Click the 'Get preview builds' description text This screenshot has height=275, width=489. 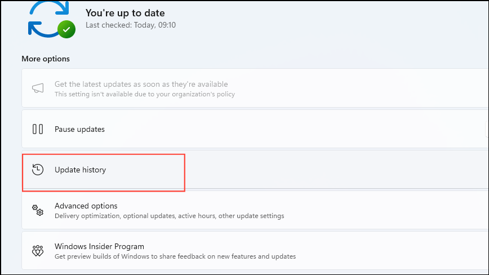tap(175, 256)
